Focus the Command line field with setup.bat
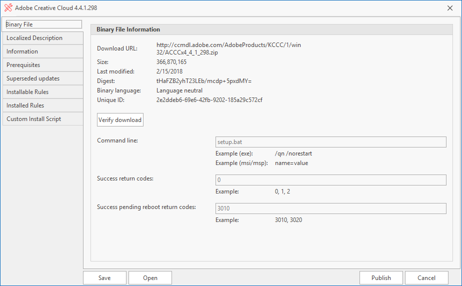The width and height of the screenshot is (462, 286). coord(331,142)
